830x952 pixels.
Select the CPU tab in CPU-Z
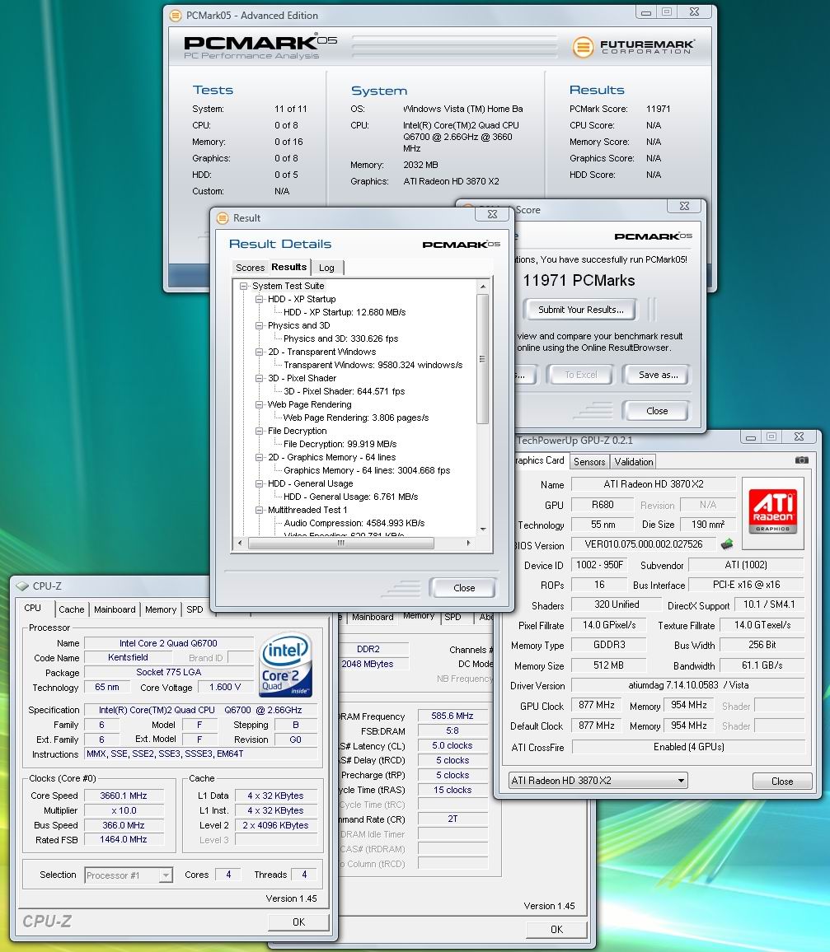[x=33, y=608]
